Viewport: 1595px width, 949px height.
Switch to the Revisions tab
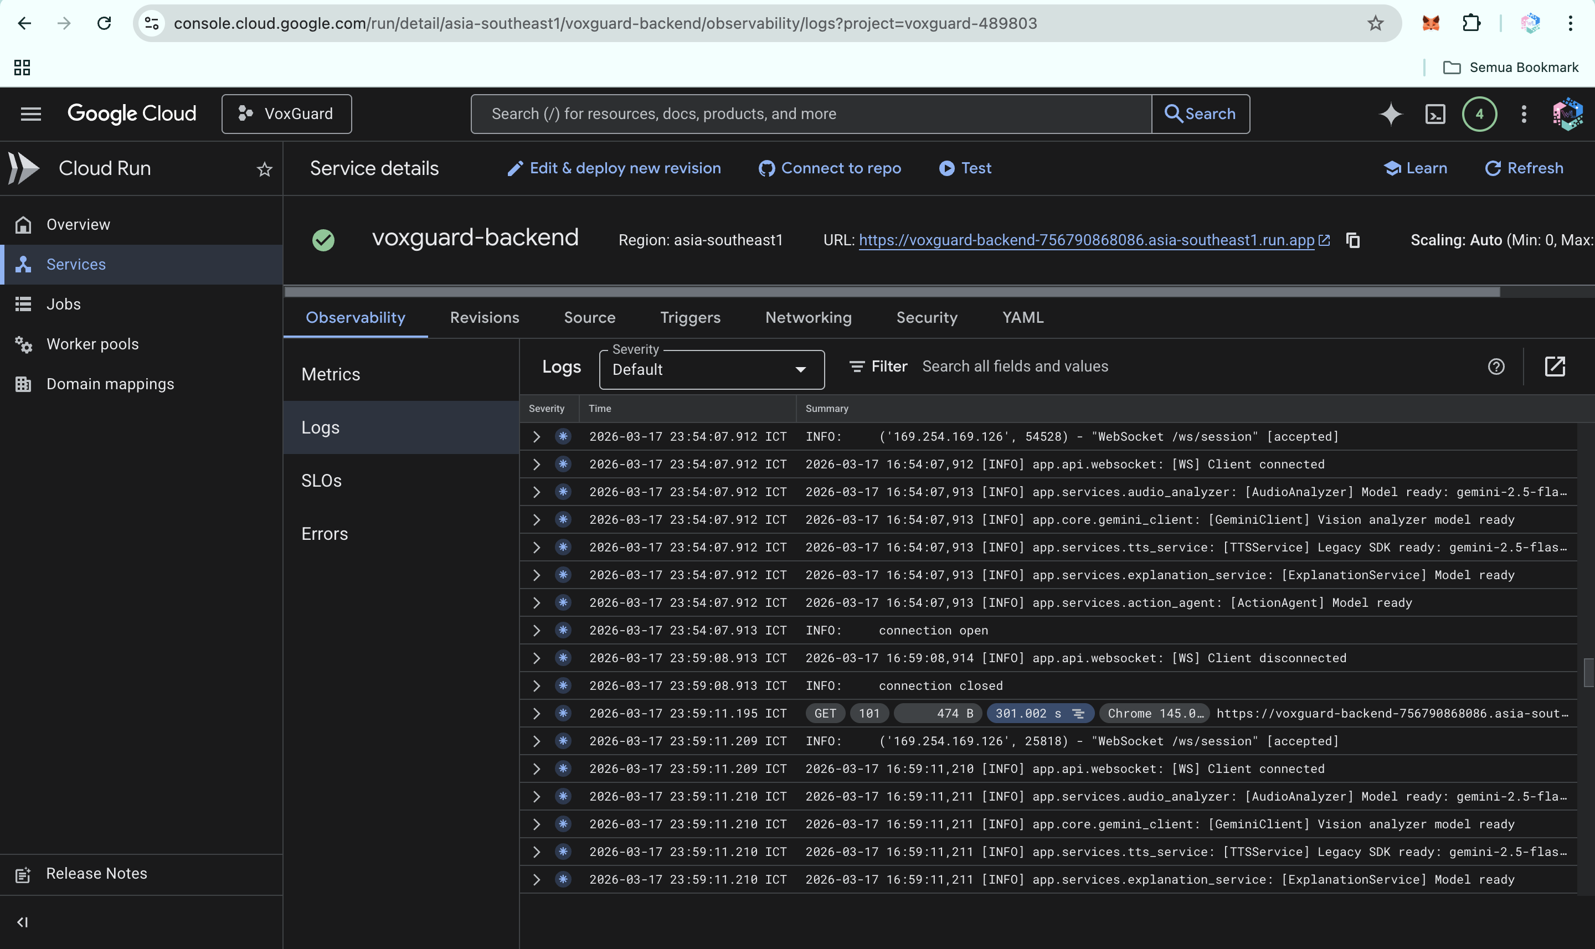[484, 318]
